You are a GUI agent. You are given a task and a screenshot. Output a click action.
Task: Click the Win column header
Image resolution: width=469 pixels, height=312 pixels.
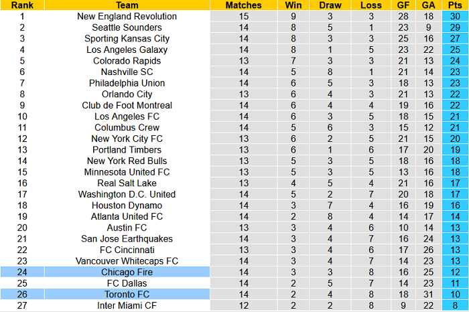coord(293,5)
